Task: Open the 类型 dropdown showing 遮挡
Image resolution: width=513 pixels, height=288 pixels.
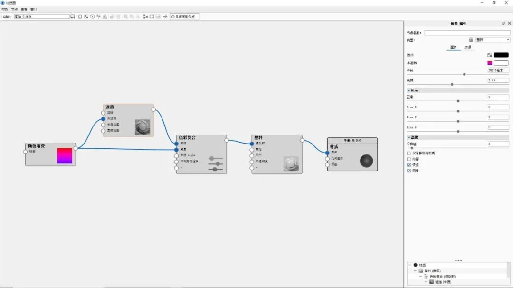Action: click(x=493, y=40)
